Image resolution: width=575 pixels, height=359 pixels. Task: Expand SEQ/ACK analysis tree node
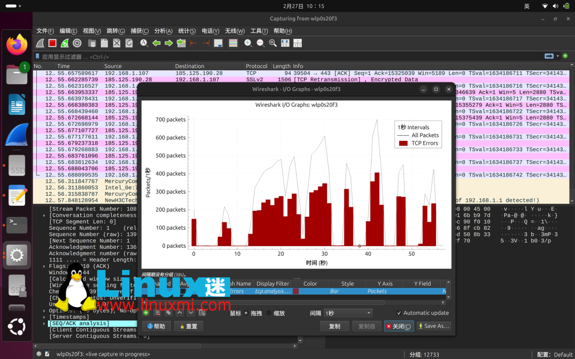tap(44, 323)
